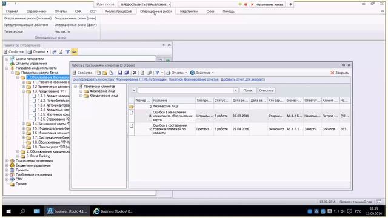388x218 pixels.
Task: Click Остановить показ in the sharing bar
Action: tap(267, 4)
